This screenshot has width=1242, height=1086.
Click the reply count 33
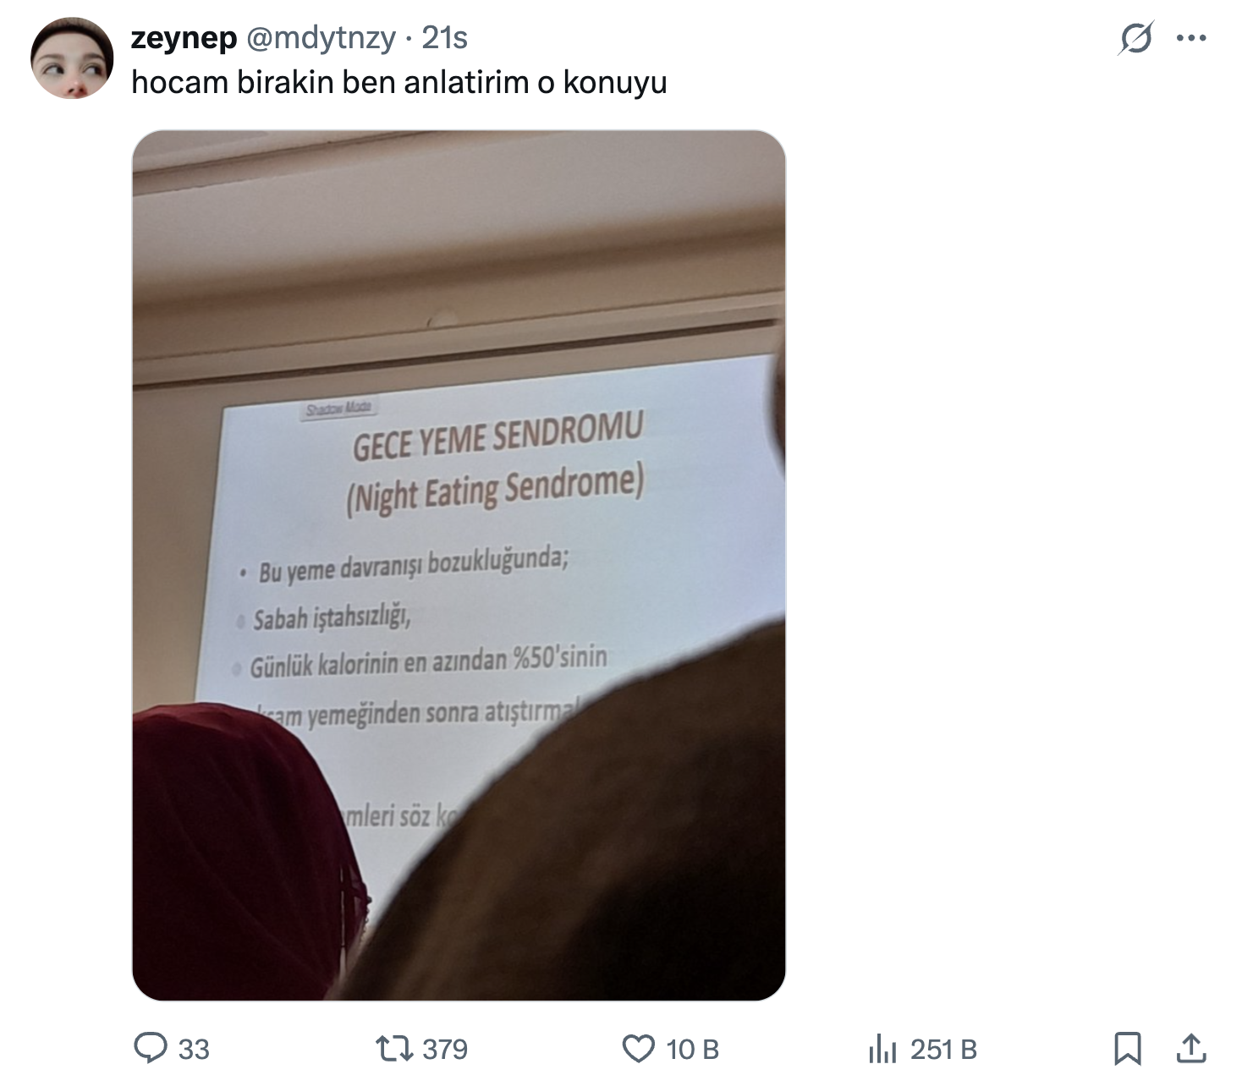coord(194,1050)
